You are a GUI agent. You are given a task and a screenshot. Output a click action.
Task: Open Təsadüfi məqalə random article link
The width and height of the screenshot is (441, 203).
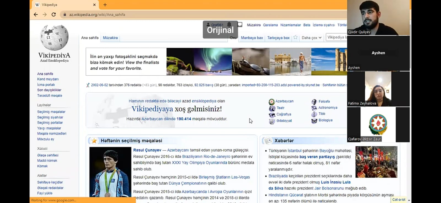click(50, 95)
